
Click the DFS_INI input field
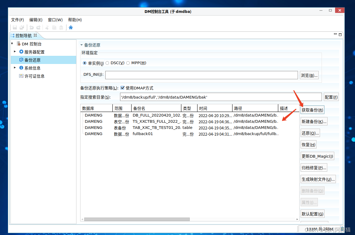pos(202,75)
